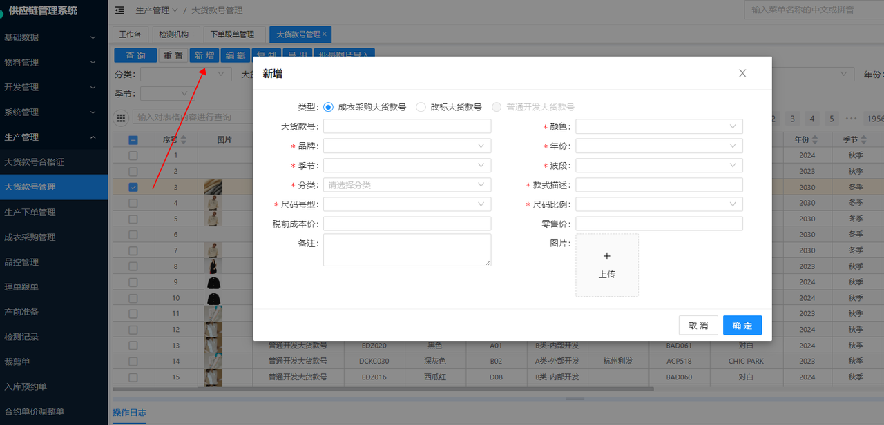
Task: Close the 大货款号管理 tab via x icon
Action: click(325, 34)
